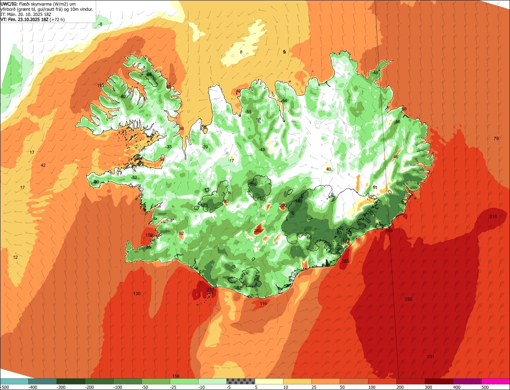Choose the purple legend swatch labeled 400
510x390 pixels.
click(467, 381)
